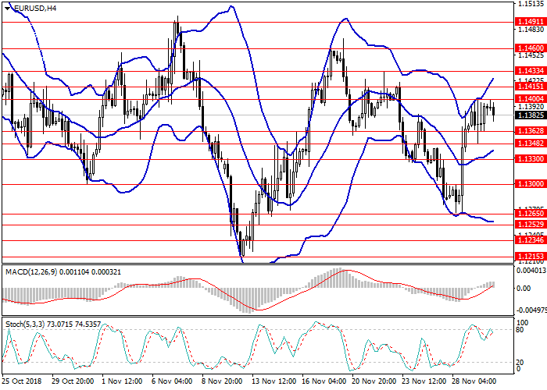Click the 1.14334 resistance level tag
Viewport: 547px width, 390px height.
tap(530, 70)
